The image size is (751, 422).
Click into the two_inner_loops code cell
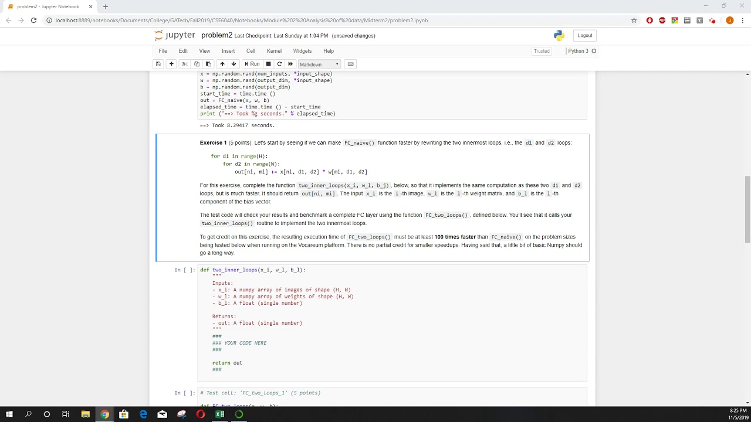click(x=392, y=323)
